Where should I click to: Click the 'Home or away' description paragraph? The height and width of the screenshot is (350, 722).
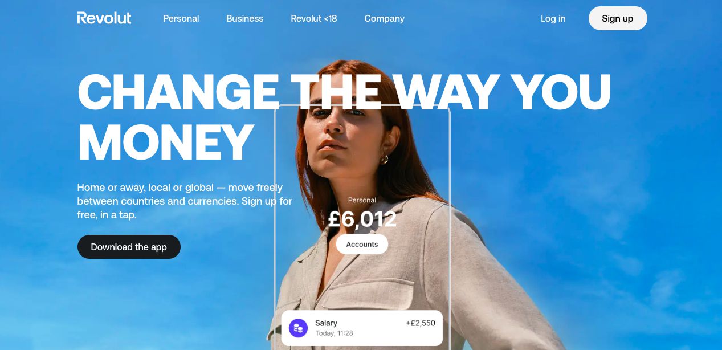click(x=185, y=201)
